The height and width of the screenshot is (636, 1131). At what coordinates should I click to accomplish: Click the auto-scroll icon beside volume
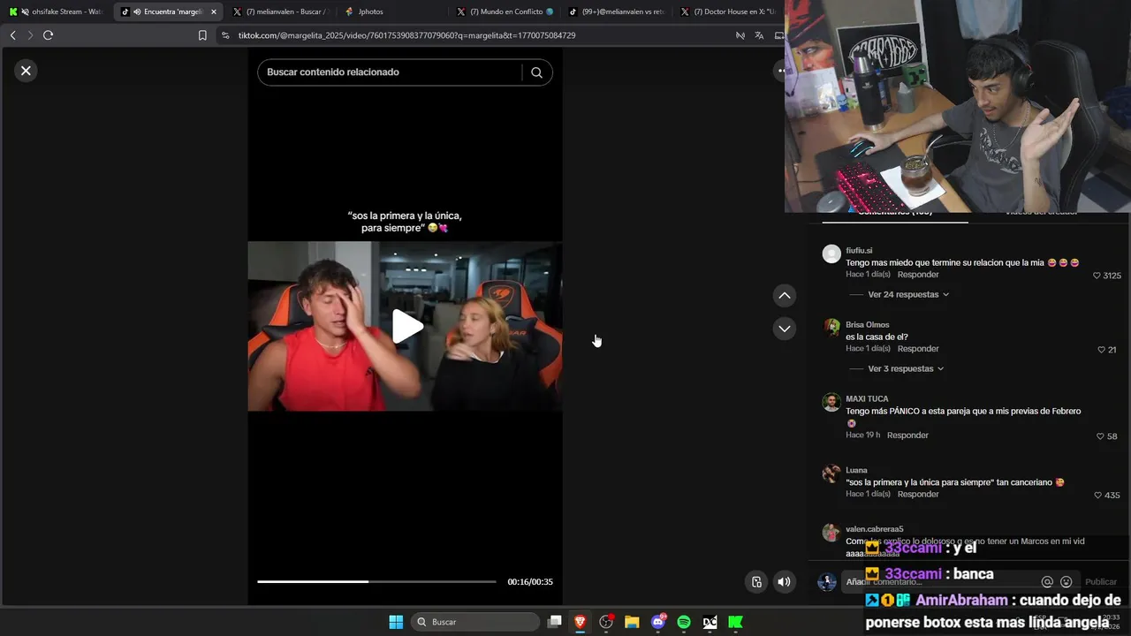coord(756,581)
